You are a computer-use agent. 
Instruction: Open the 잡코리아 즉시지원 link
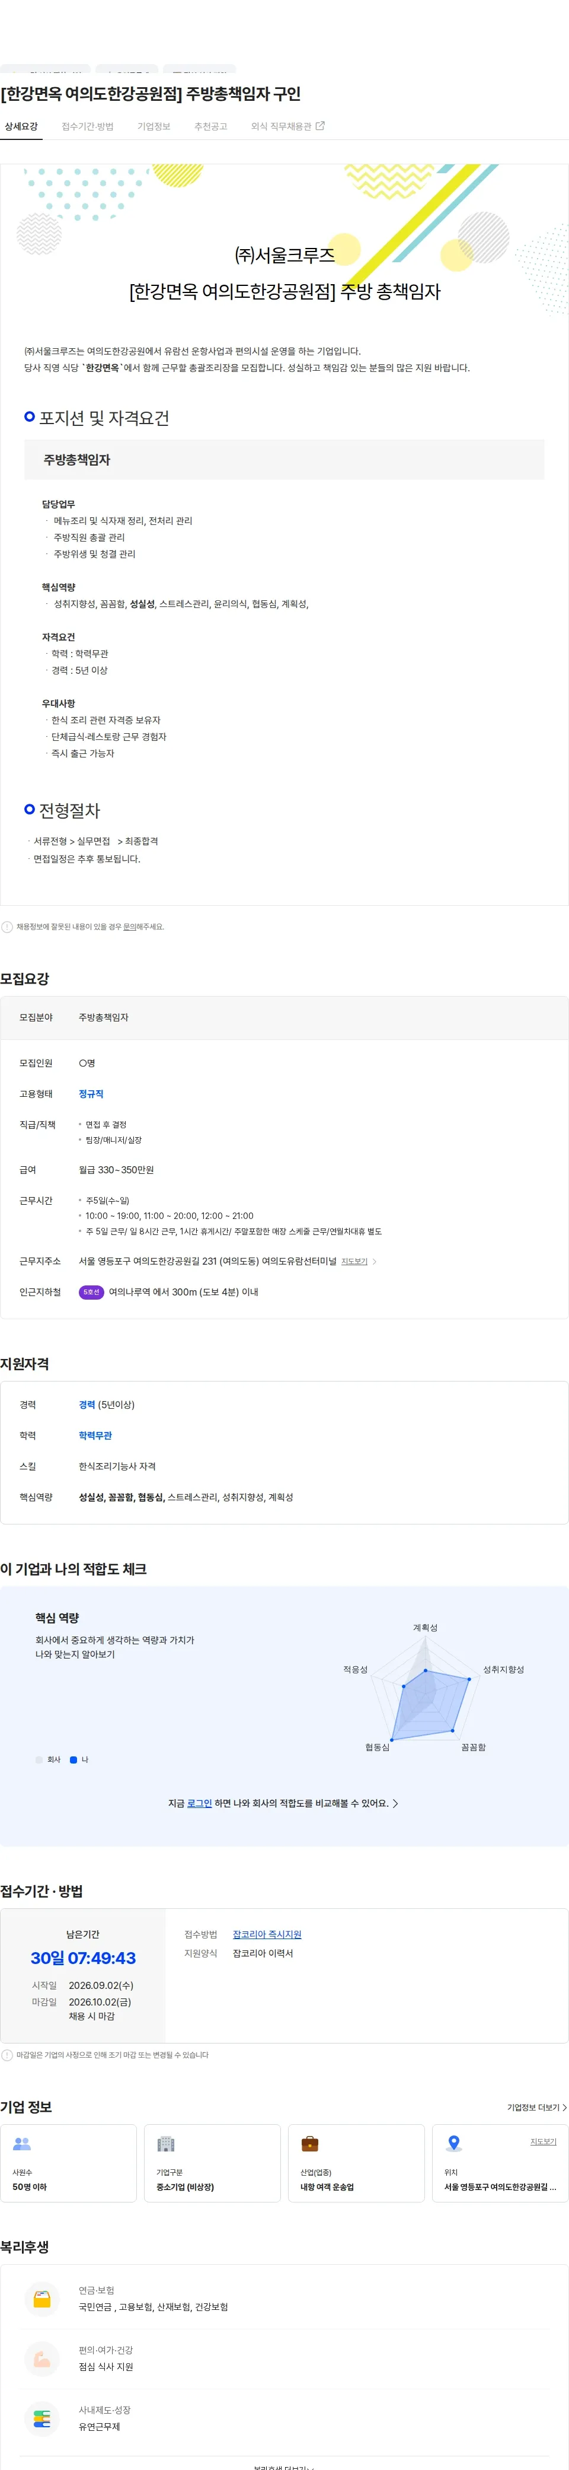tap(267, 1935)
